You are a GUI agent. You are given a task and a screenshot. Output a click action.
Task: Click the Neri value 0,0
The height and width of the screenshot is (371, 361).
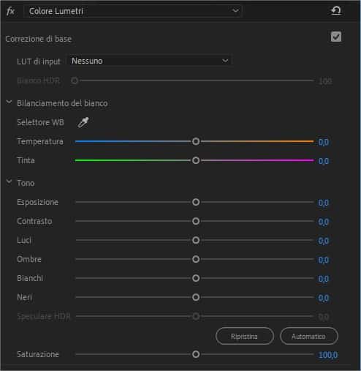[324, 298]
